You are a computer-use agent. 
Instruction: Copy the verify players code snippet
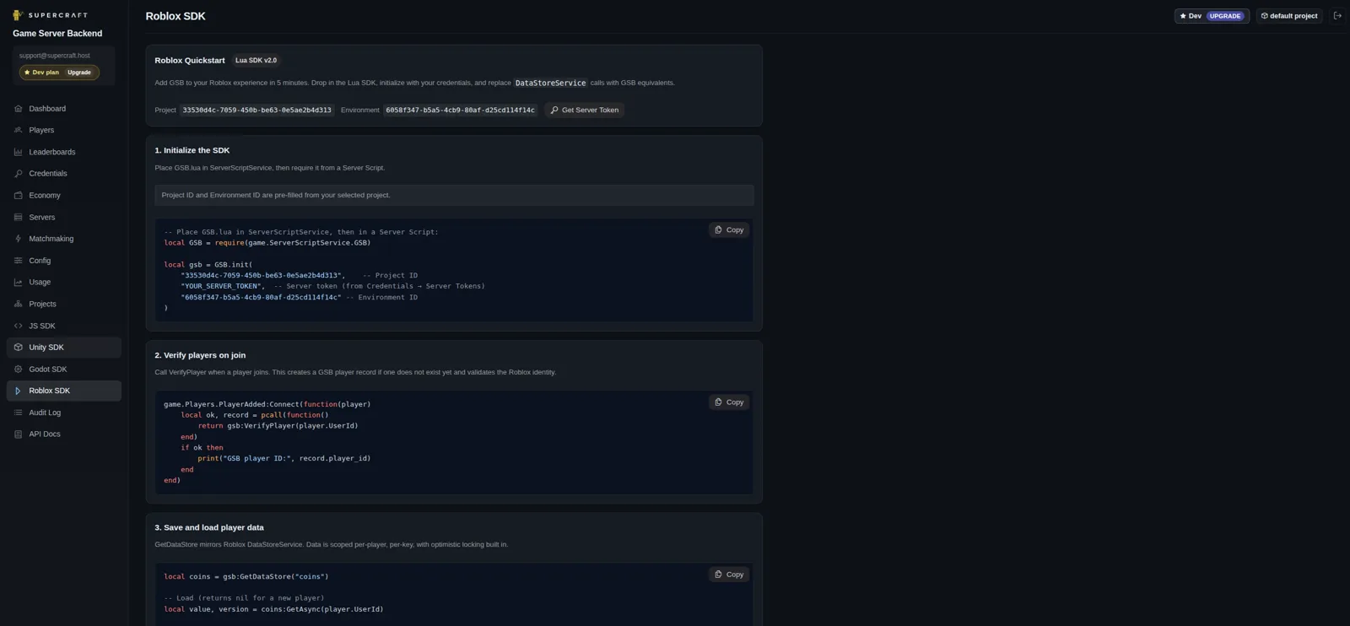[727, 402]
